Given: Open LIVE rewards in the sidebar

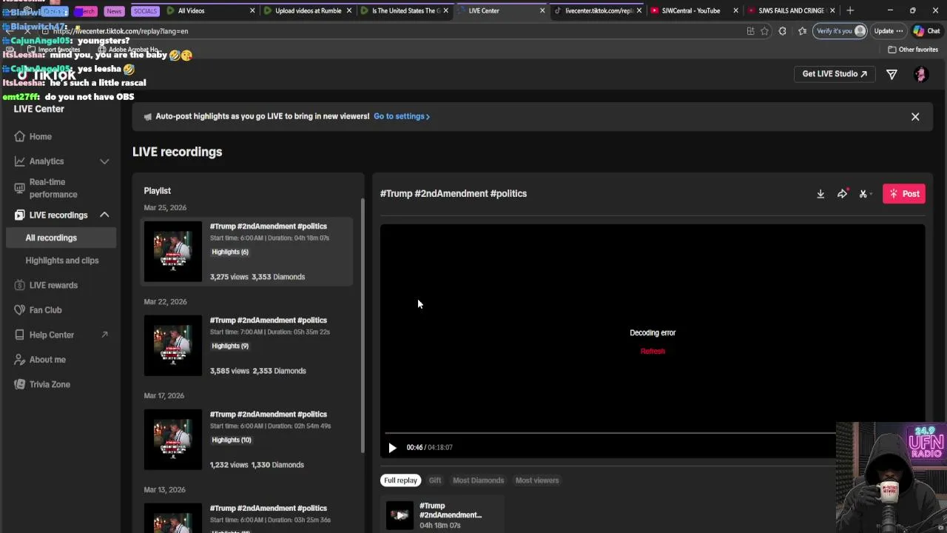Looking at the screenshot, I should 53,285.
